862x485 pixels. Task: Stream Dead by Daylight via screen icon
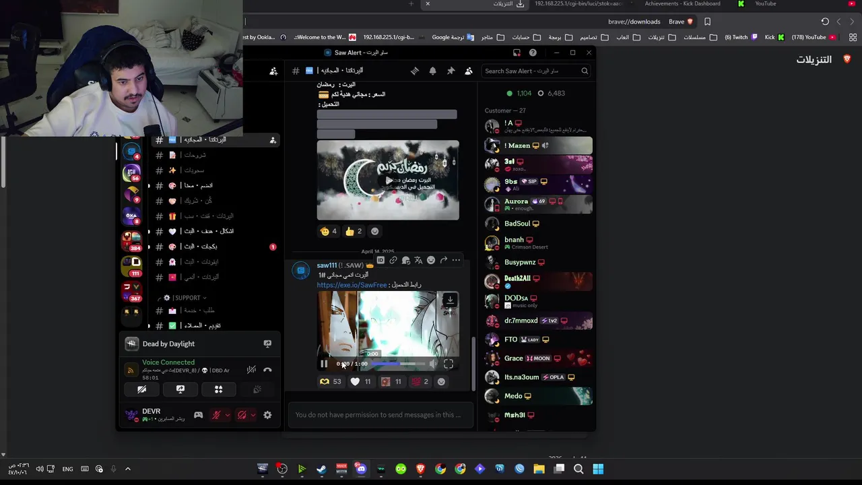pyautogui.click(x=267, y=344)
